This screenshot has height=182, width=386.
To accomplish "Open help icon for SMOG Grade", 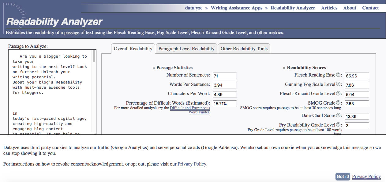I will coord(338,103).
